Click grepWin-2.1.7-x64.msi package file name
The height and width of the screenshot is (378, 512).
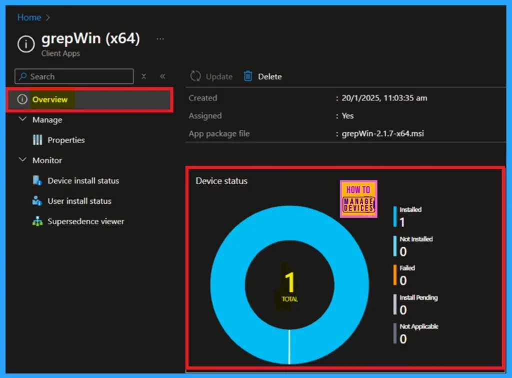[x=382, y=133]
